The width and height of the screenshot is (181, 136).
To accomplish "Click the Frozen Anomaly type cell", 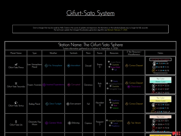I will tap(35, 85).
